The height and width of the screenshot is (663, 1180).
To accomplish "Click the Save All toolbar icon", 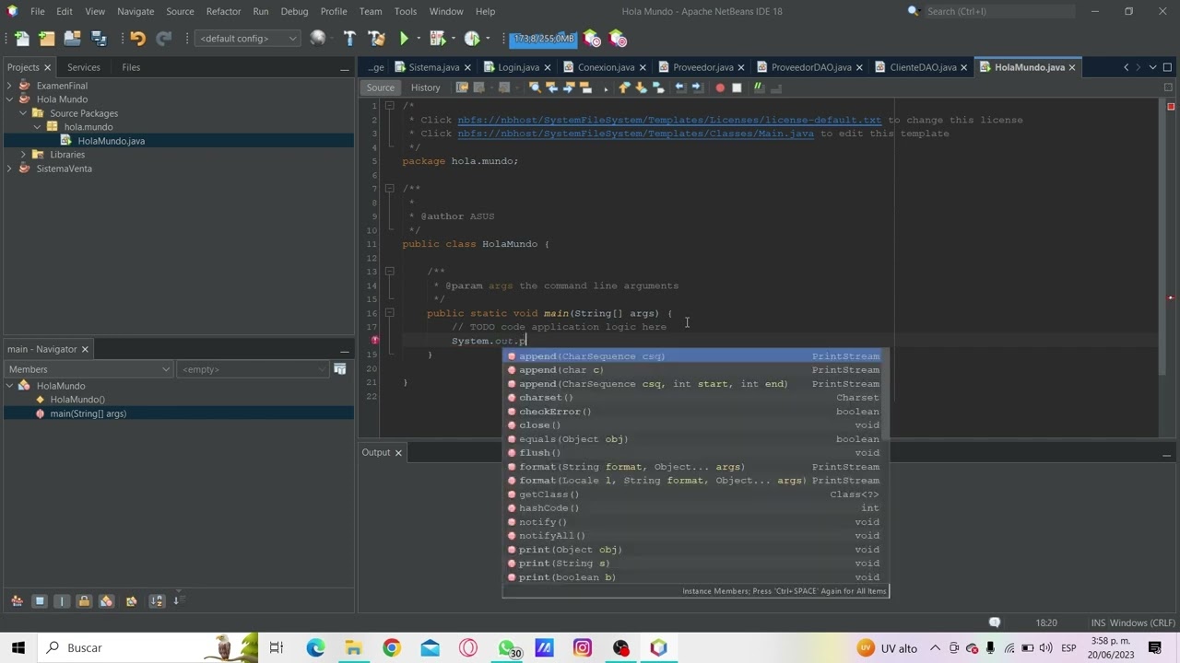I will point(99,39).
